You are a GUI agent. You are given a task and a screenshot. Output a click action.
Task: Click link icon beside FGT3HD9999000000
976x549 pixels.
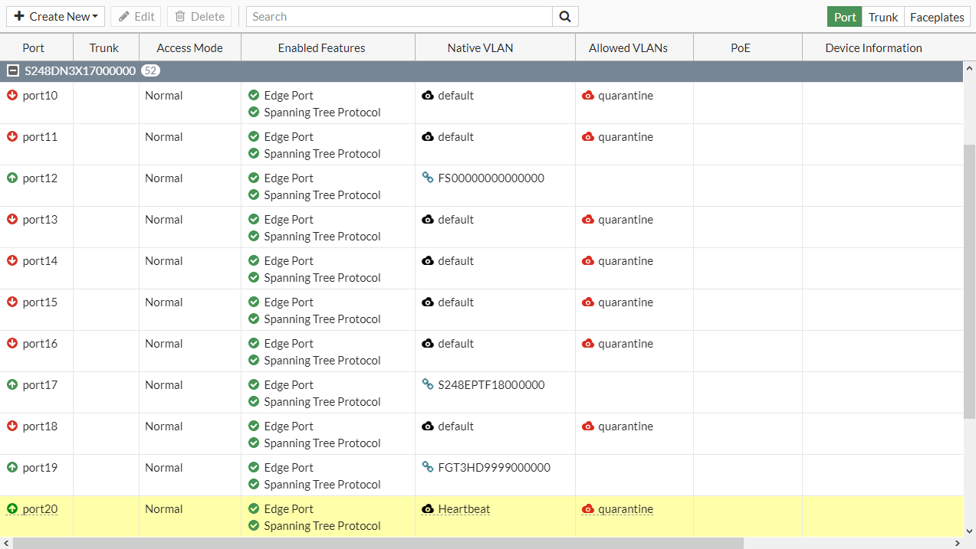[x=428, y=468]
